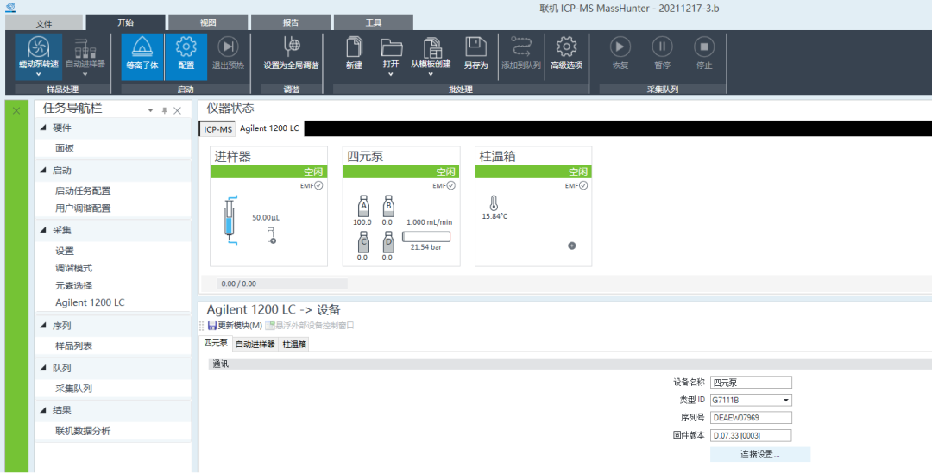
Task: Open 面板 in the navigation tree
Action: 65,148
